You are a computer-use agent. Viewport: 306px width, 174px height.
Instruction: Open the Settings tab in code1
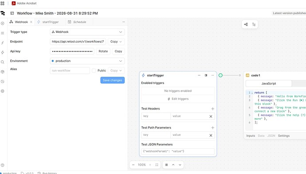tap(284, 136)
